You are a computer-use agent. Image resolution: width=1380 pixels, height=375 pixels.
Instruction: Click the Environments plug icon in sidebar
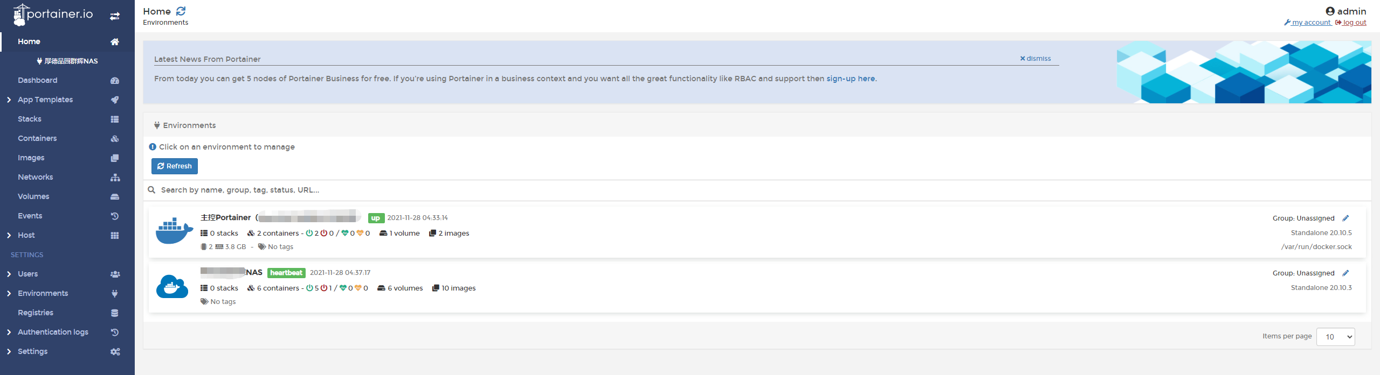click(x=115, y=294)
